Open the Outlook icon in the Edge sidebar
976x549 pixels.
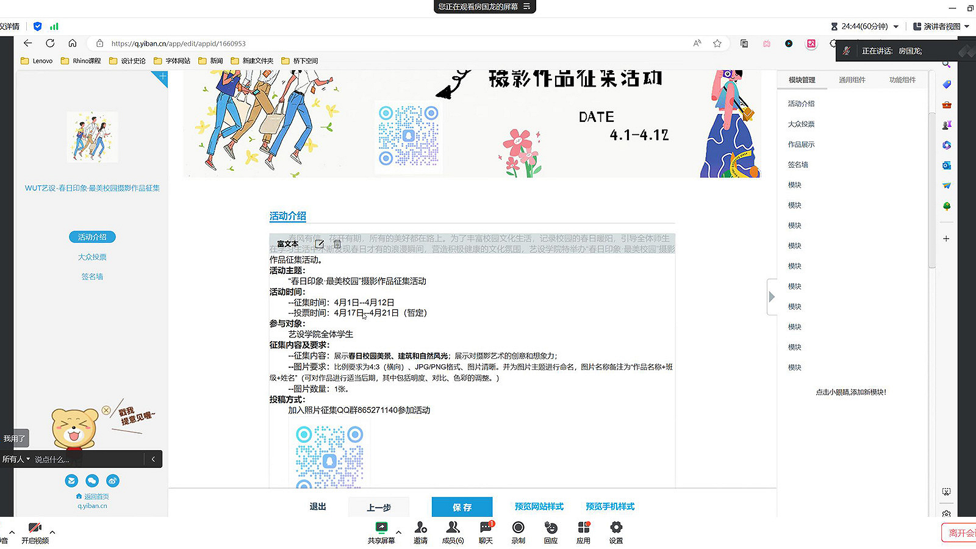pyautogui.click(x=947, y=165)
